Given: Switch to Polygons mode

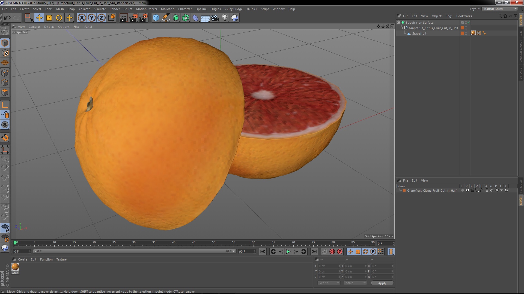Looking at the screenshot, I should pos(5,93).
